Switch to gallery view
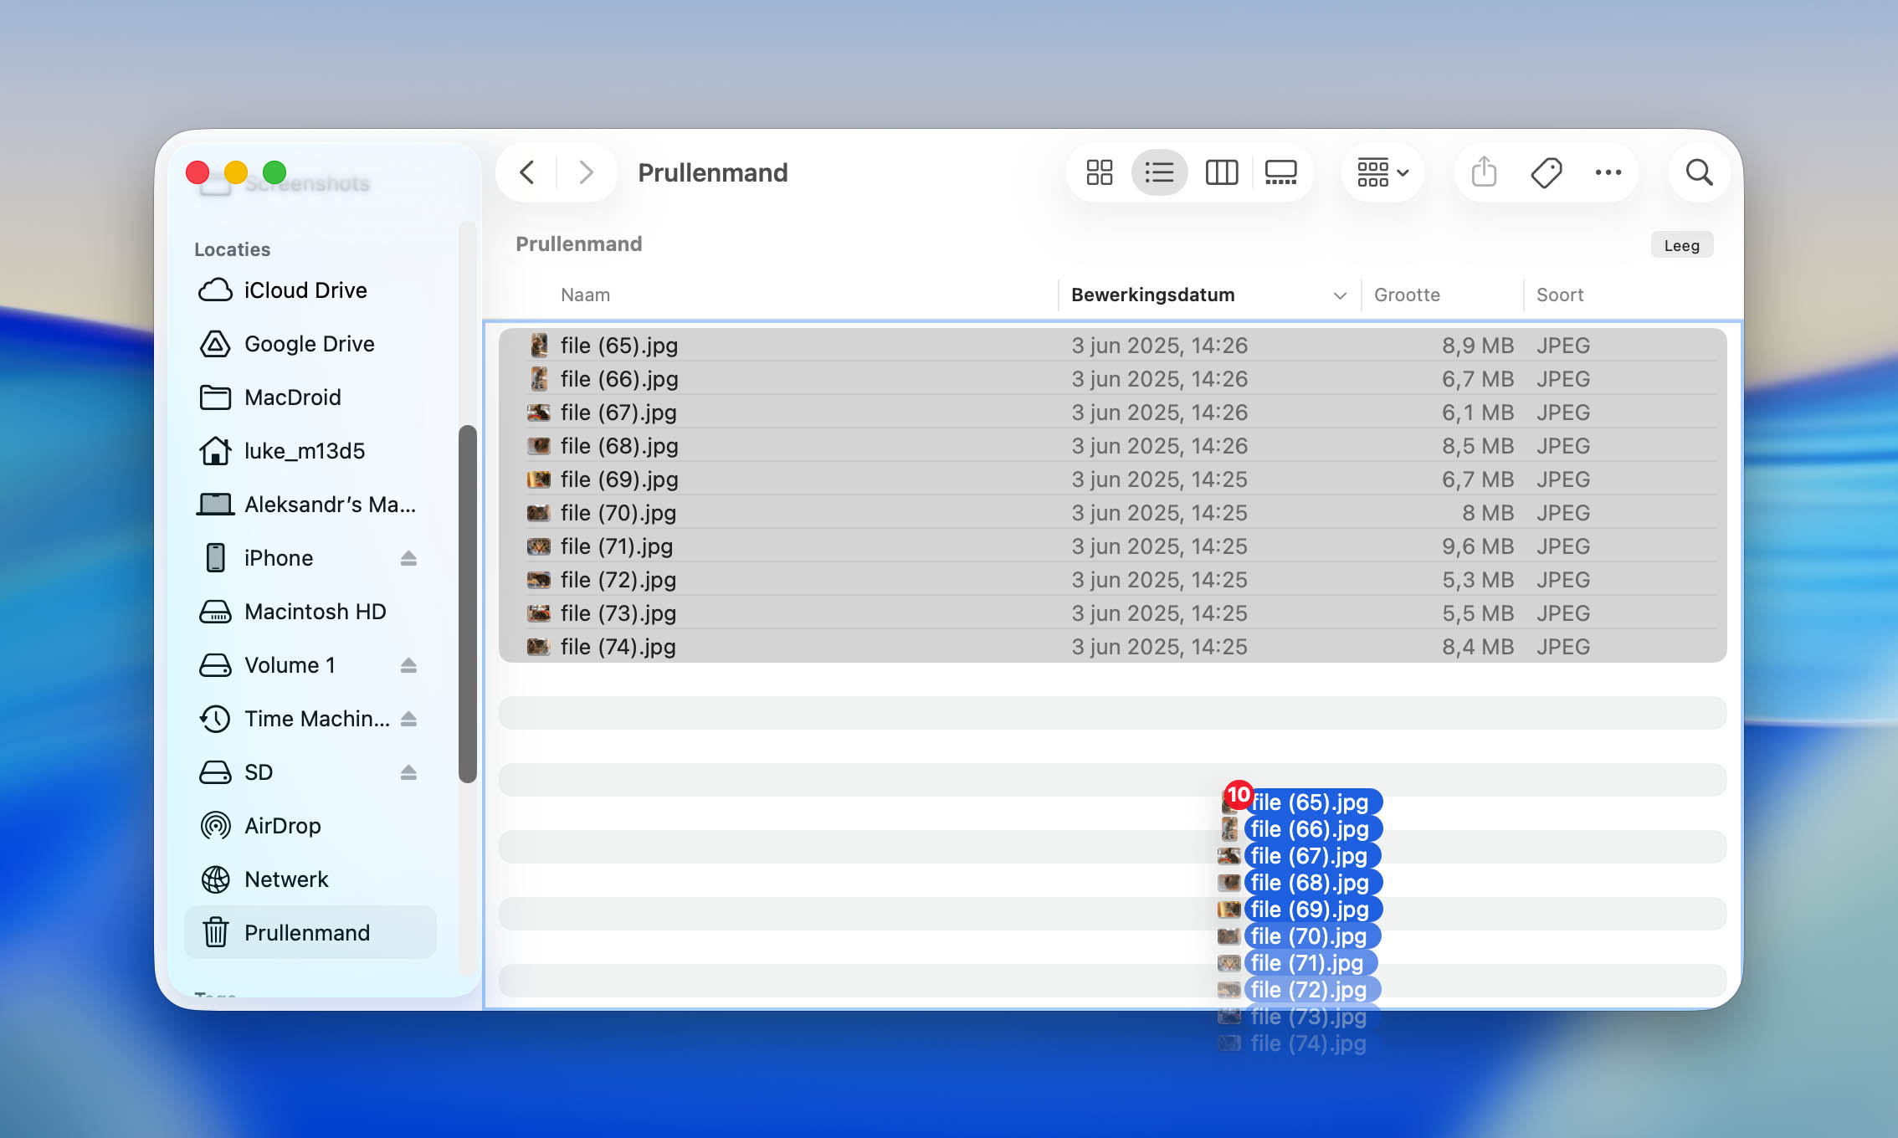This screenshot has width=1898, height=1138. [1280, 172]
